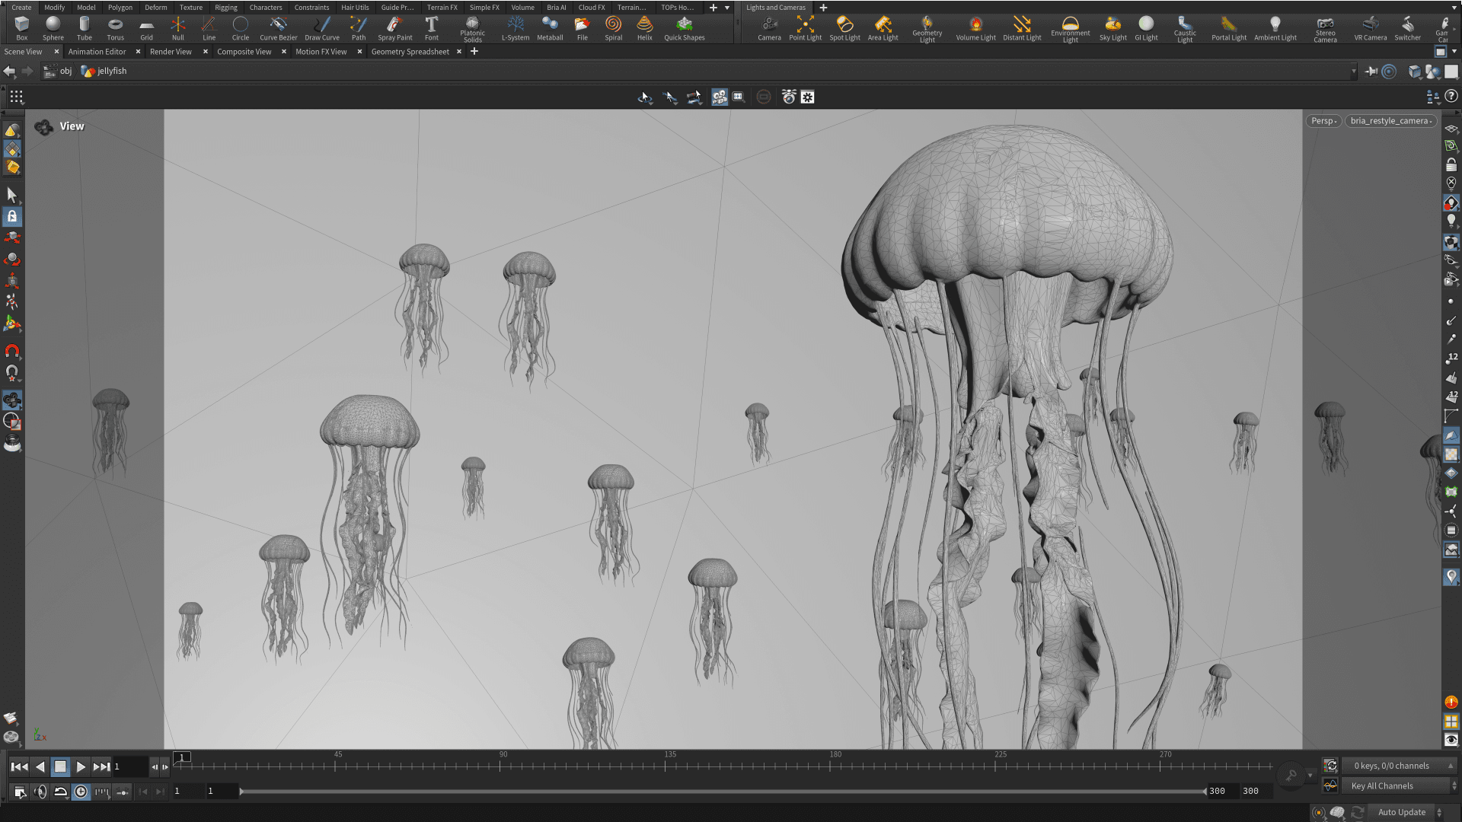1462x822 pixels.
Task: Toggle the viewport display options eye icon
Action: pyautogui.click(x=1451, y=740)
